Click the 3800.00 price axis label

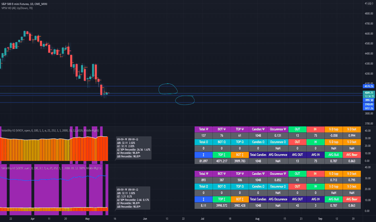pyautogui.click(x=369, y=113)
